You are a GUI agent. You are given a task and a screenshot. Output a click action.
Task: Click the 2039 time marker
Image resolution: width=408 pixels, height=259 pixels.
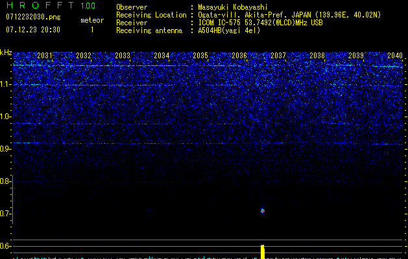[356, 55]
